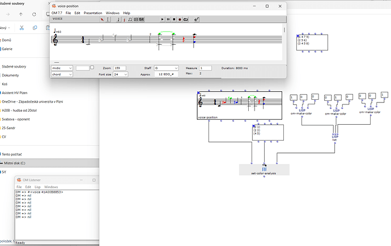Tick the checkbox beside the midic field
The height and width of the screenshot is (246, 391).
92,67
